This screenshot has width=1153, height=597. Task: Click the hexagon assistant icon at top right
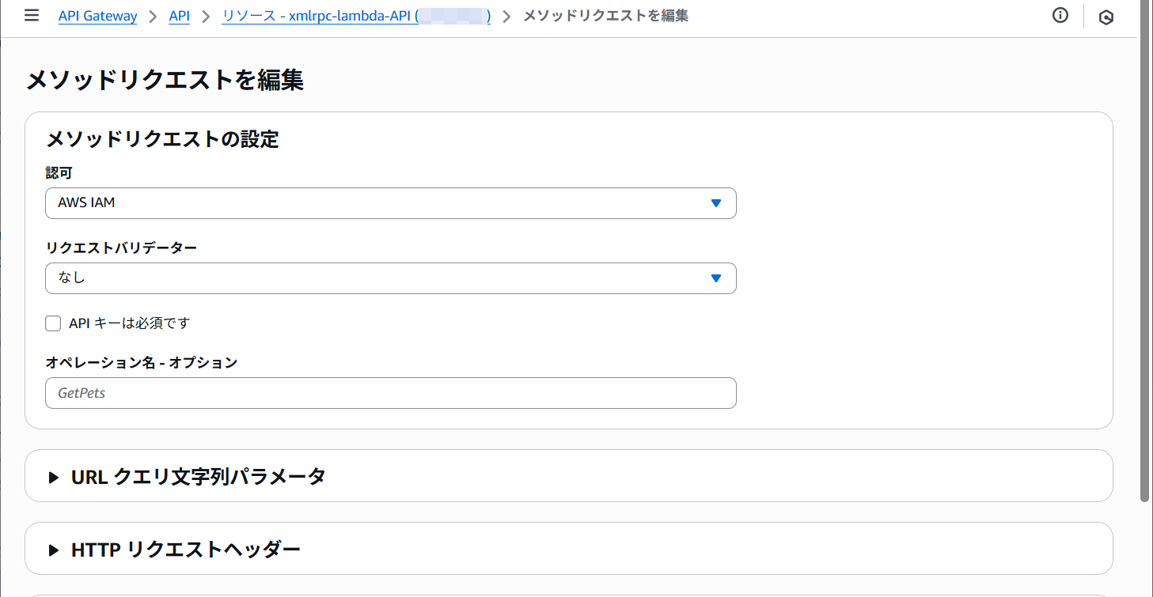point(1106,17)
